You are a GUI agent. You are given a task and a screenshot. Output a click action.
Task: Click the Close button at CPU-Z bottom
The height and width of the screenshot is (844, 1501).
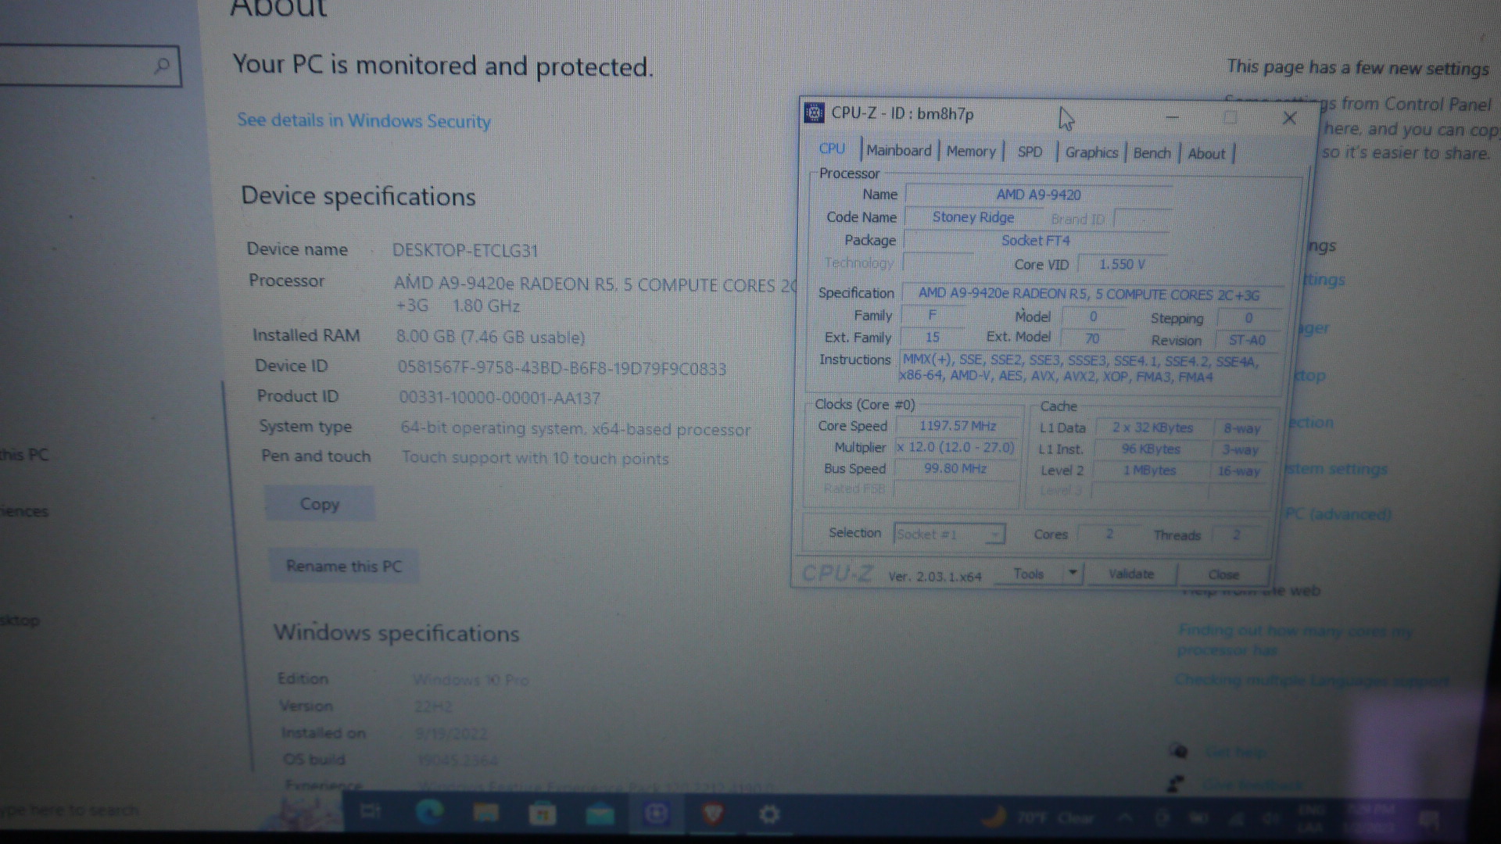click(1223, 575)
